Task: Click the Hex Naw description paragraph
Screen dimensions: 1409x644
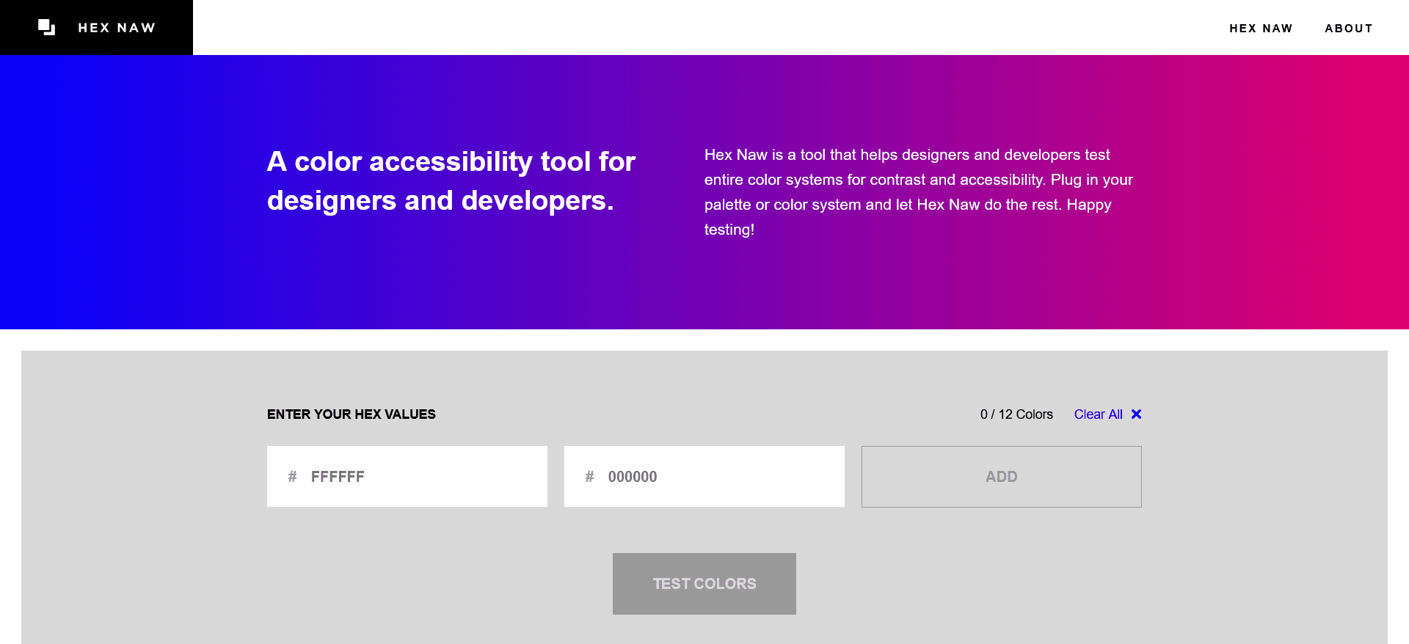Action: 917,180
